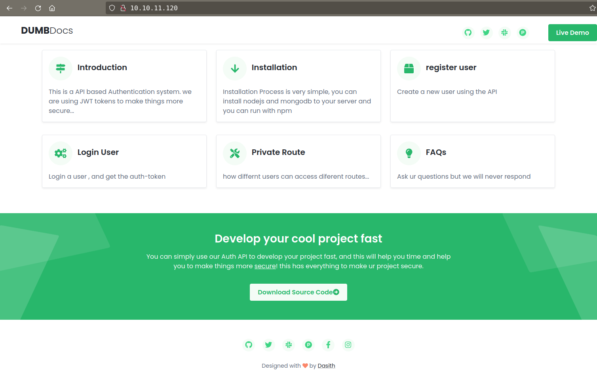Click the Product Hunt icon in header
Screen dimensions: 597x378
pyautogui.click(x=523, y=32)
